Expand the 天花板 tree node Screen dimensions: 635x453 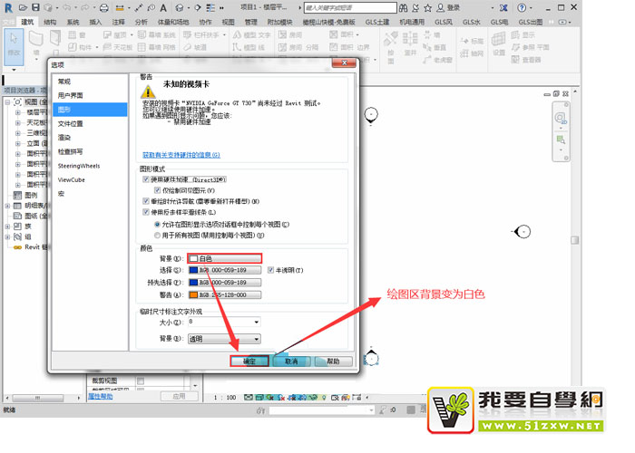pyautogui.click(x=18, y=122)
